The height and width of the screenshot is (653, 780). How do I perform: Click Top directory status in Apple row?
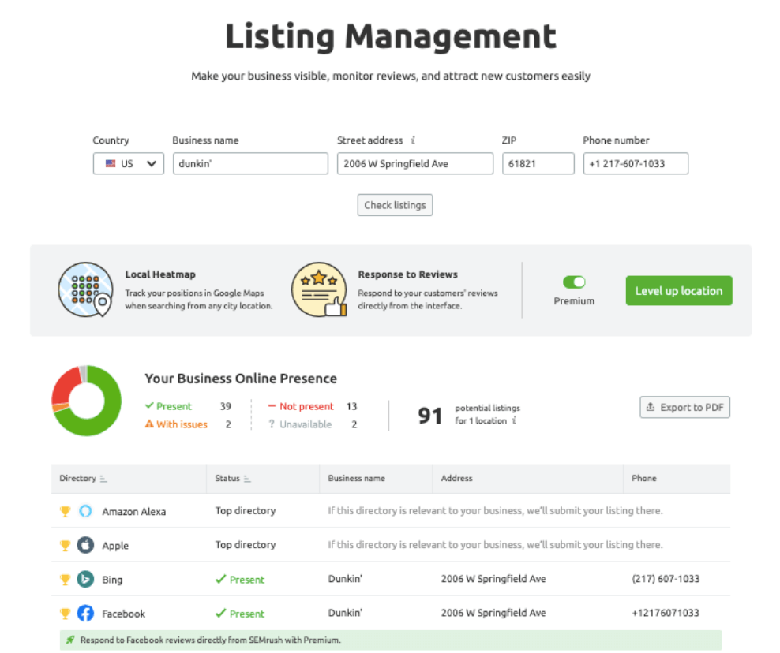pyautogui.click(x=246, y=545)
